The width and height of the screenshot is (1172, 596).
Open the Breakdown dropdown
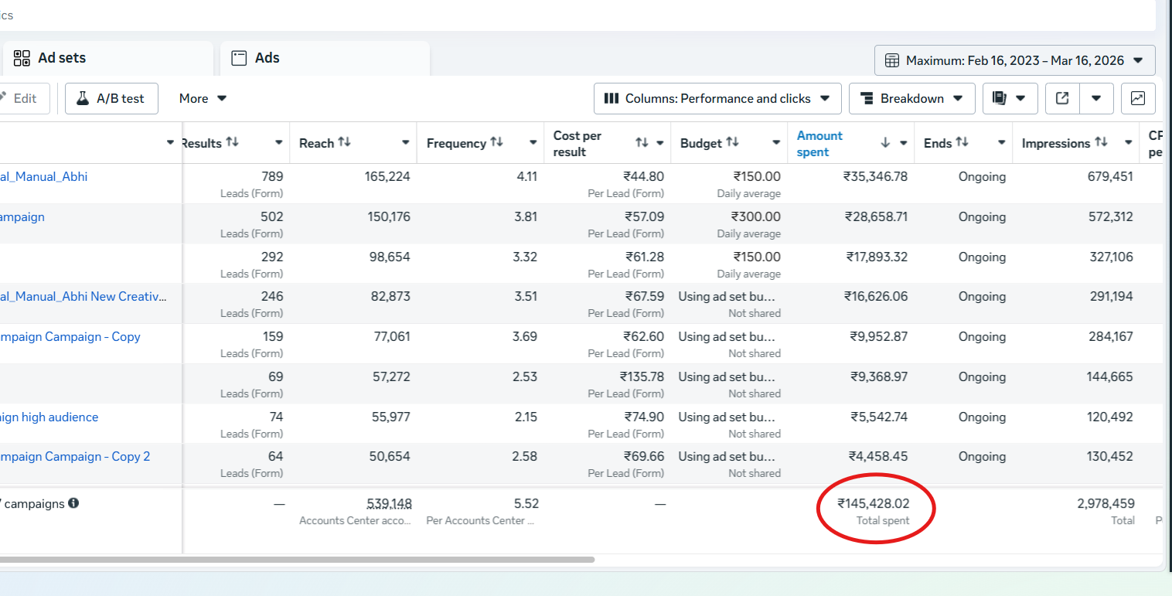click(911, 98)
